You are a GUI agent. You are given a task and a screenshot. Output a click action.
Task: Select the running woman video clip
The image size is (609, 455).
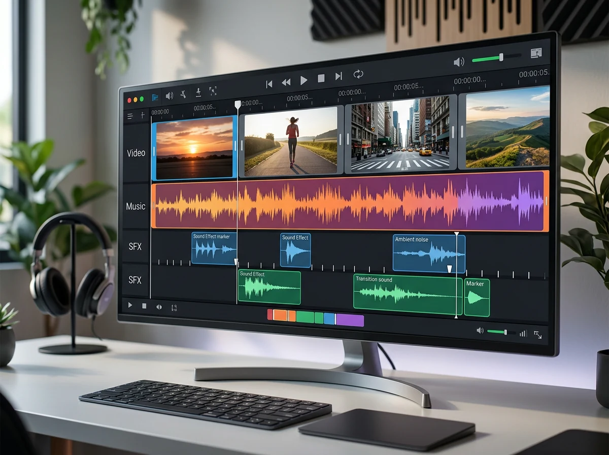pyautogui.click(x=291, y=141)
